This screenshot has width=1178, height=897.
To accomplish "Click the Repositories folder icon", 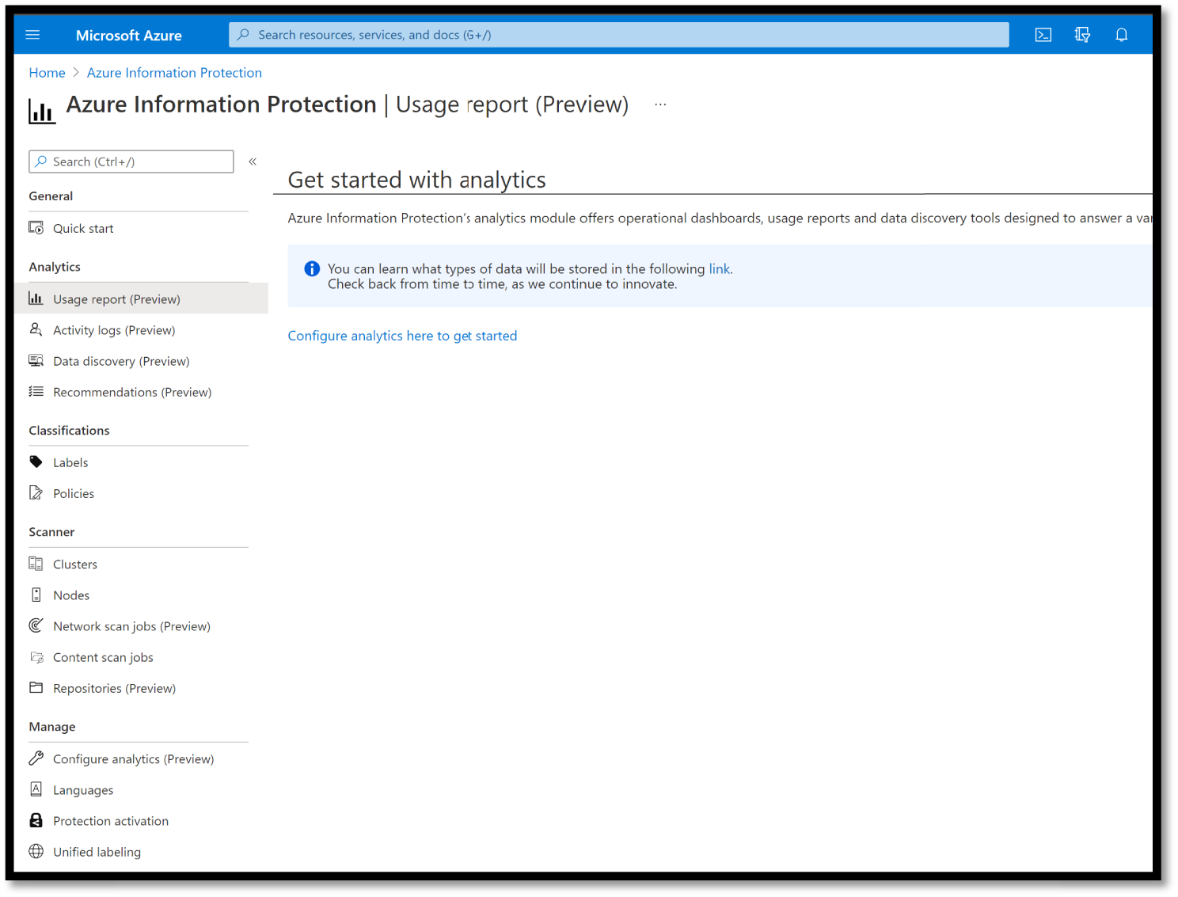I will tap(36, 687).
